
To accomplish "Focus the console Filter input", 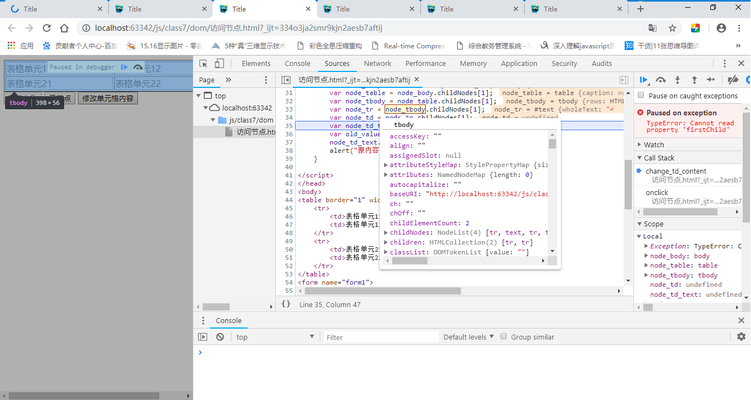I will [x=381, y=337].
